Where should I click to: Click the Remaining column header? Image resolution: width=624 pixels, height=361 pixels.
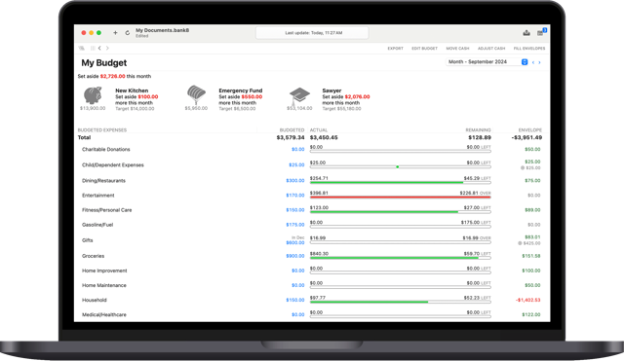pyautogui.click(x=478, y=129)
